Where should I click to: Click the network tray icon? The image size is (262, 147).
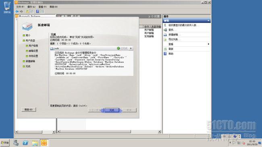[239, 143]
